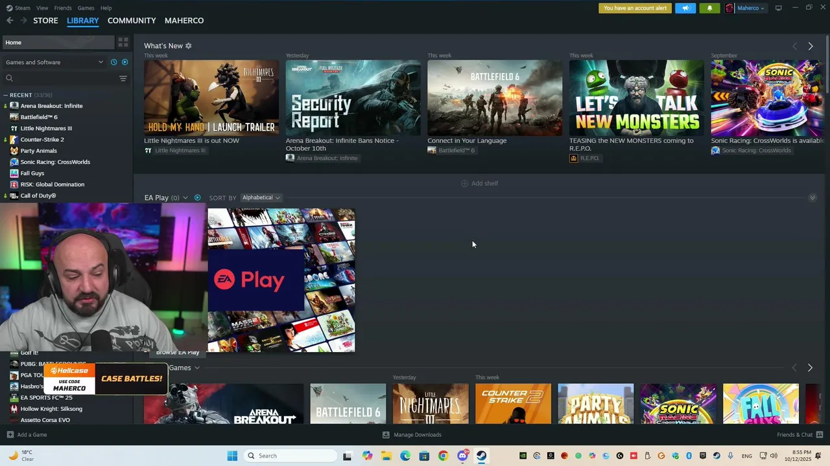Toggle ready-to-play filter on EA Play shelf
This screenshot has width=830, height=466.
197,197
